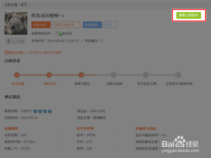Click the 保证金:3000.00元 text
The width and height of the screenshot is (211, 158).
(91, 111)
